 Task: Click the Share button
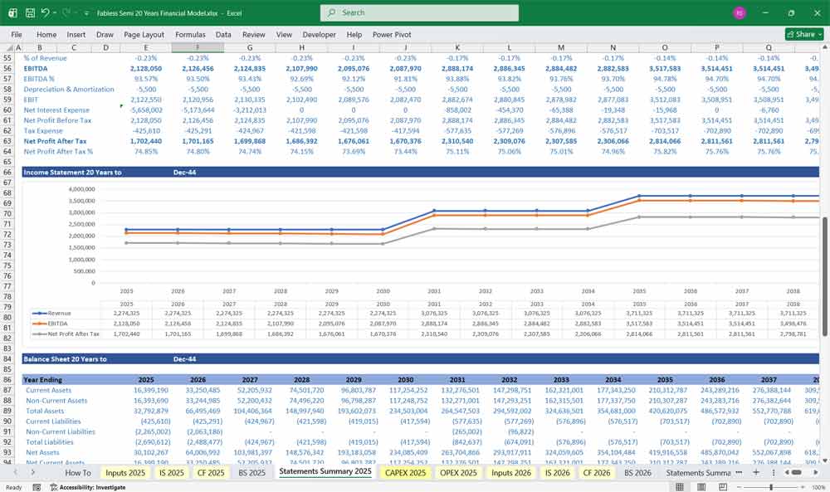point(803,34)
